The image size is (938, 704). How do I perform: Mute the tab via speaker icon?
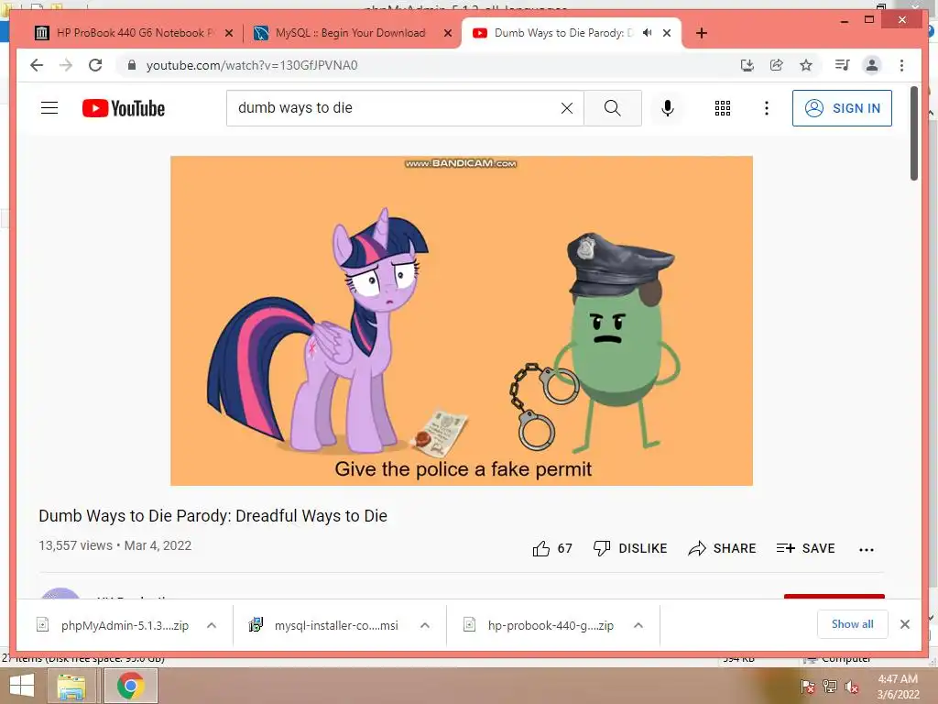pos(647,33)
